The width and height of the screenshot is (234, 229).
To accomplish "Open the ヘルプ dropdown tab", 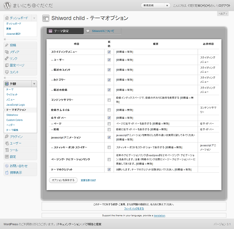I will [x=223, y=14].
